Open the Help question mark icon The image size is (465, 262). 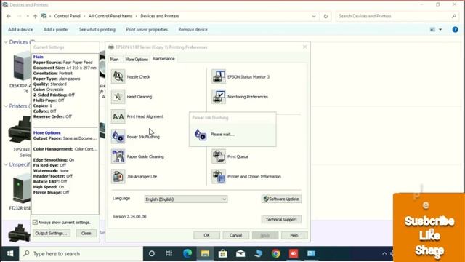[456, 29]
